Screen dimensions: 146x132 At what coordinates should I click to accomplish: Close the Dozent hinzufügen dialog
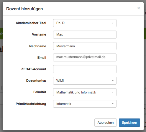(x=139, y=8)
